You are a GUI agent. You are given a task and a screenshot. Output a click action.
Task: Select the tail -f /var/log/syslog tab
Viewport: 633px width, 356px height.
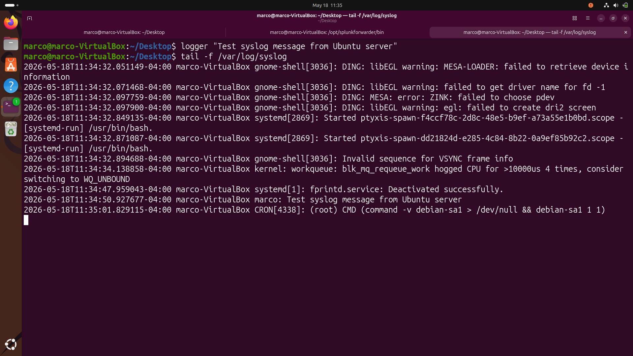tap(529, 32)
